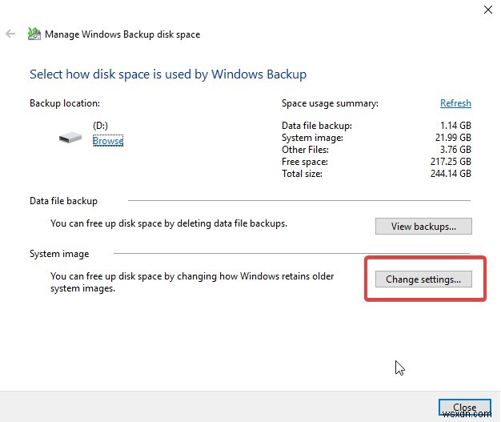The width and height of the screenshot is (501, 422).
Task: Select the 217.25 GB free space value
Action: coord(451,162)
